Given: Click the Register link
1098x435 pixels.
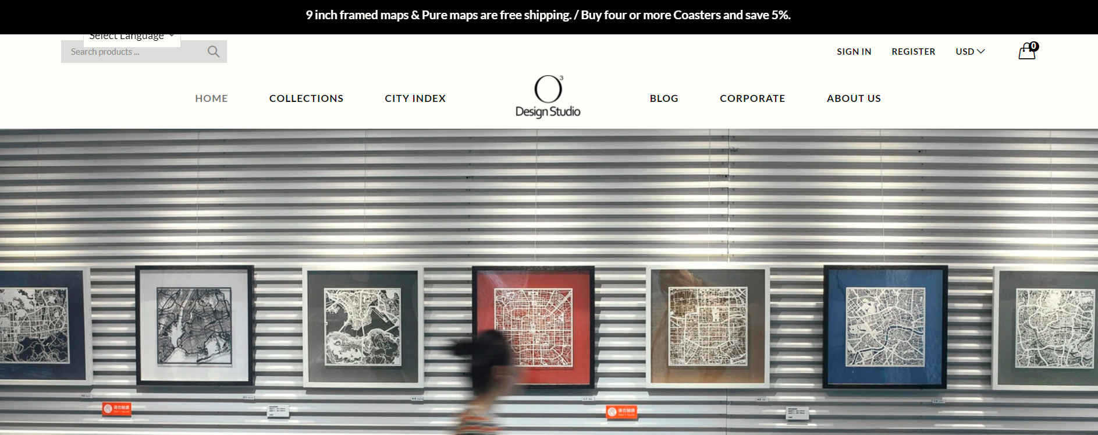Looking at the screenshot, I should click(x=914, y=51).
